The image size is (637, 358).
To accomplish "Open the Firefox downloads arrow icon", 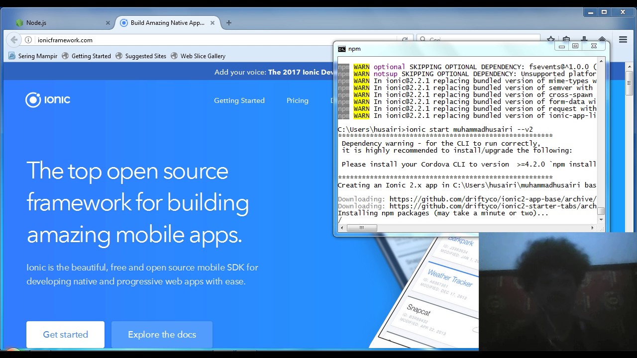I will 584,40.
